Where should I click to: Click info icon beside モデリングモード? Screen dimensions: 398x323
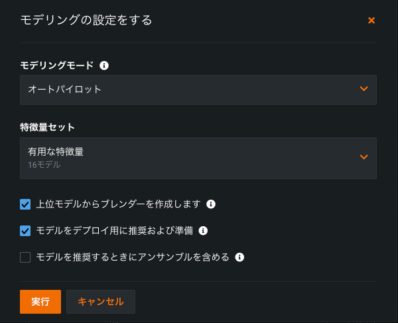point(104,66)
